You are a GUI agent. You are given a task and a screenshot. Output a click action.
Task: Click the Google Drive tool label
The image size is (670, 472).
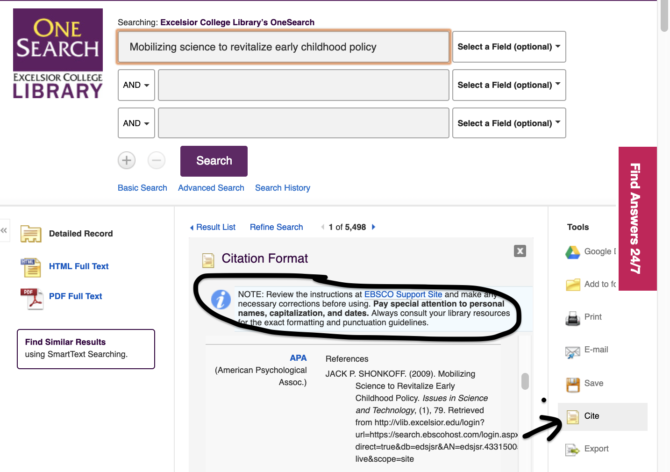pyautogui.click(x=600, y=251)
